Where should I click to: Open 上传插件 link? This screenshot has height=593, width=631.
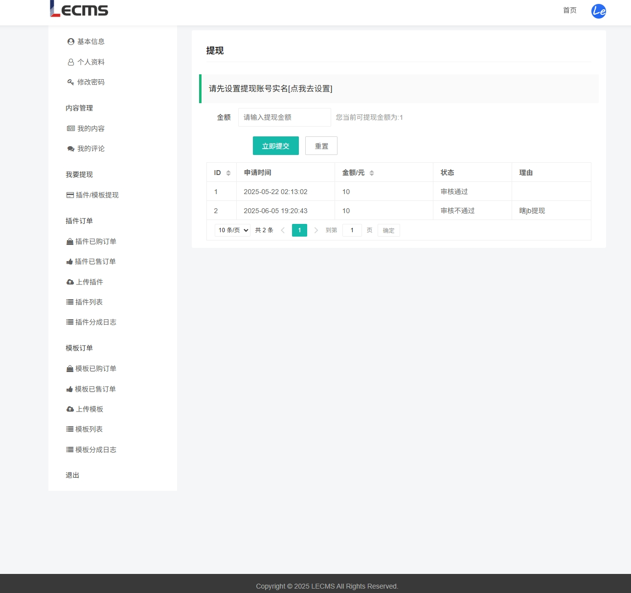(x=90, y=282)
